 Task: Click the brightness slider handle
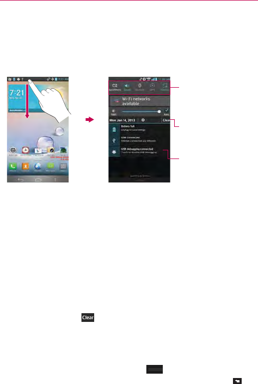(x=159, y=112)
